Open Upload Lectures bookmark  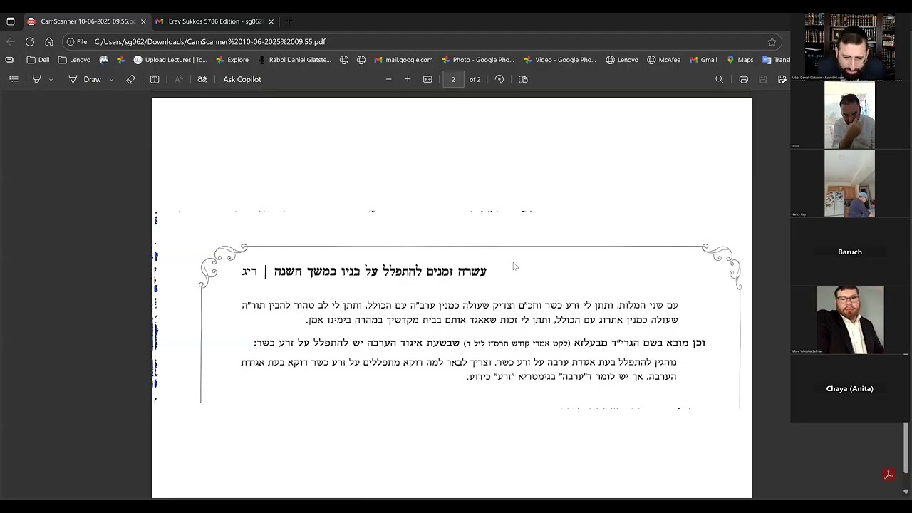170,60
